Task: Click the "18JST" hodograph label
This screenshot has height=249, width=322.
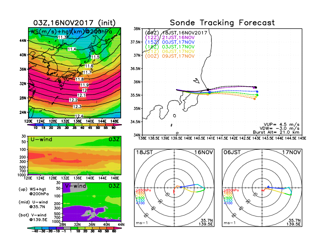Action: [145, 152]
